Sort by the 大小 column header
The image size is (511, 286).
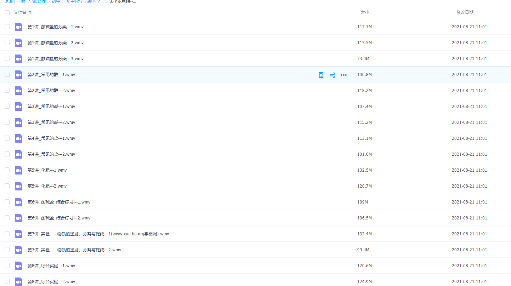pyautogui.click(x=365, y=12)
